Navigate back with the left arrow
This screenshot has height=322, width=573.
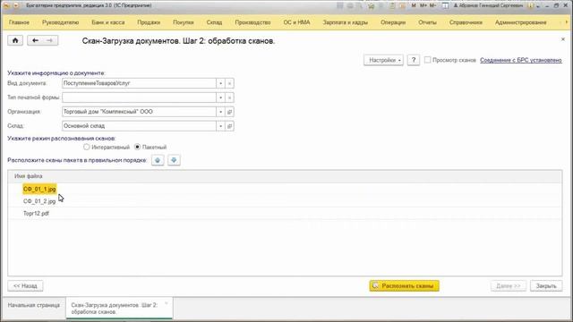(x=35, y=40)
